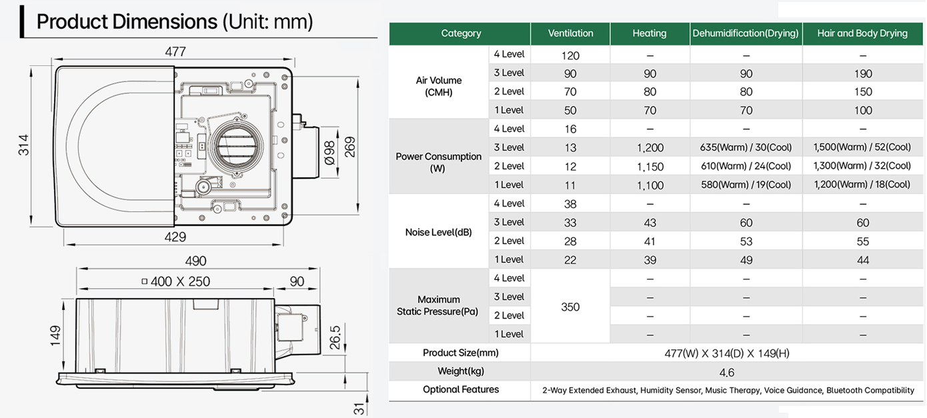
Task: Select the "610(Warm) / 24(Cool)" cell
Action: [746, 166]
